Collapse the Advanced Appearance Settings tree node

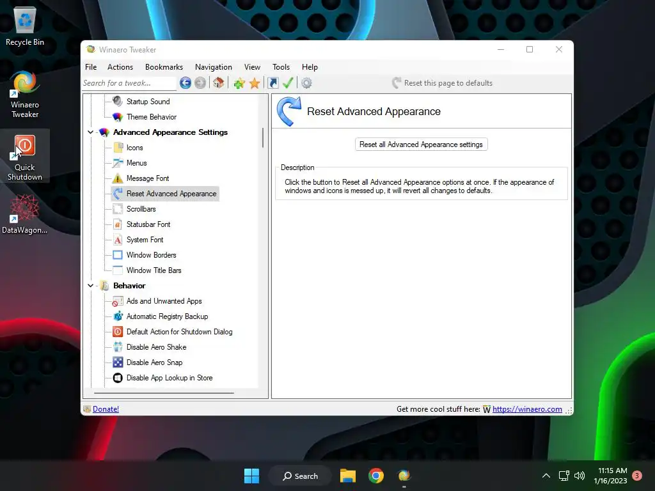pyautogui.click(x=91, y=132)
